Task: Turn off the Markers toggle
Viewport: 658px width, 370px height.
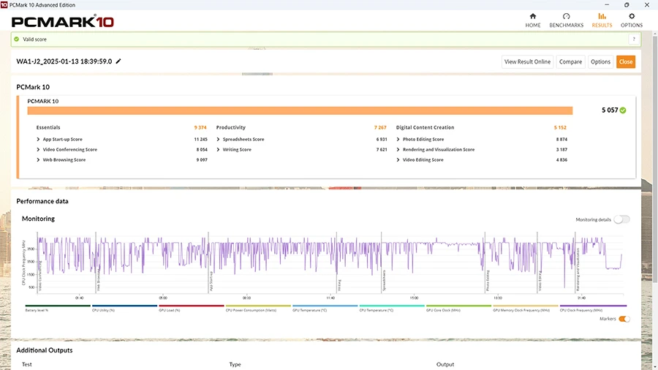Action: [624, 319]
